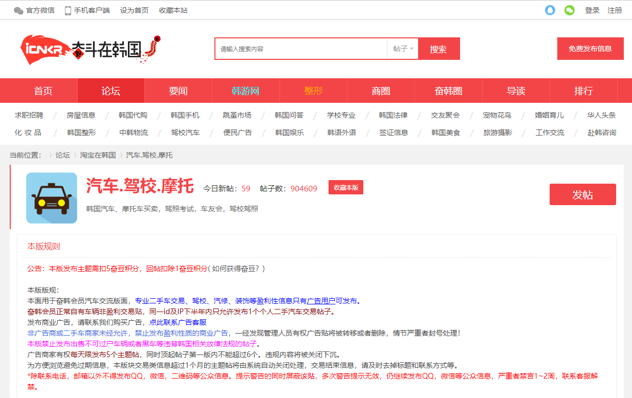The height and width of the screenshot is (398, 632).
Task: Go to the 首页 home tab
Action: click(43, 90)
